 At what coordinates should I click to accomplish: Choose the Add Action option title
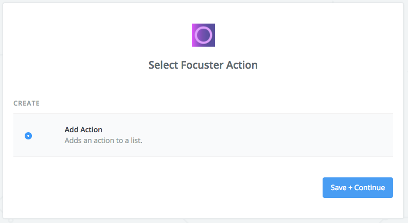pyautogui.click(x=83, y=130)
